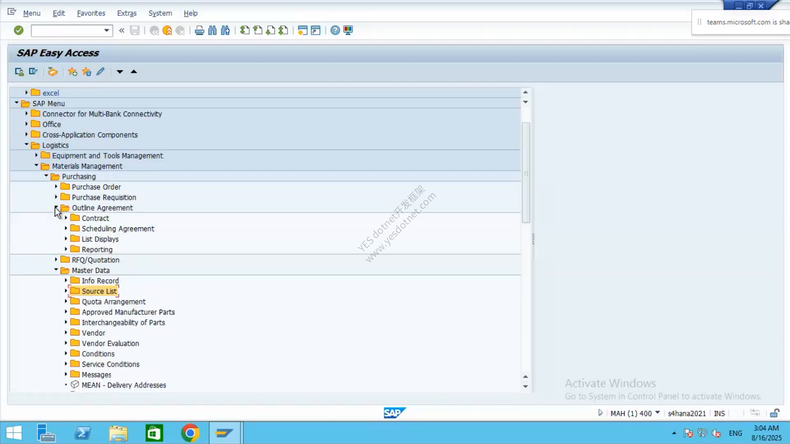Screen dimensions: 790x444
Task: Click the Print icon in toolbar
Action: pos(199,30)
